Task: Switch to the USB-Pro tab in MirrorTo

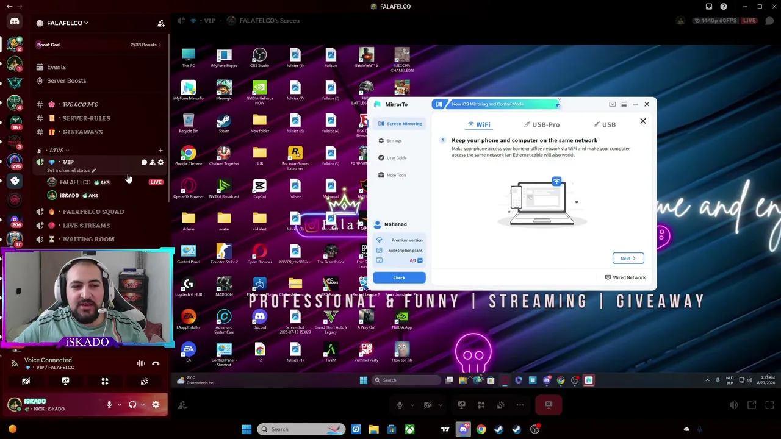Action: (542, 124)
